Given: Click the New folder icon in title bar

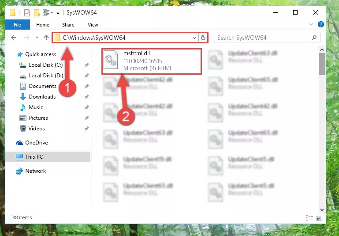Looking at the screenshot, I should (37, 13).
